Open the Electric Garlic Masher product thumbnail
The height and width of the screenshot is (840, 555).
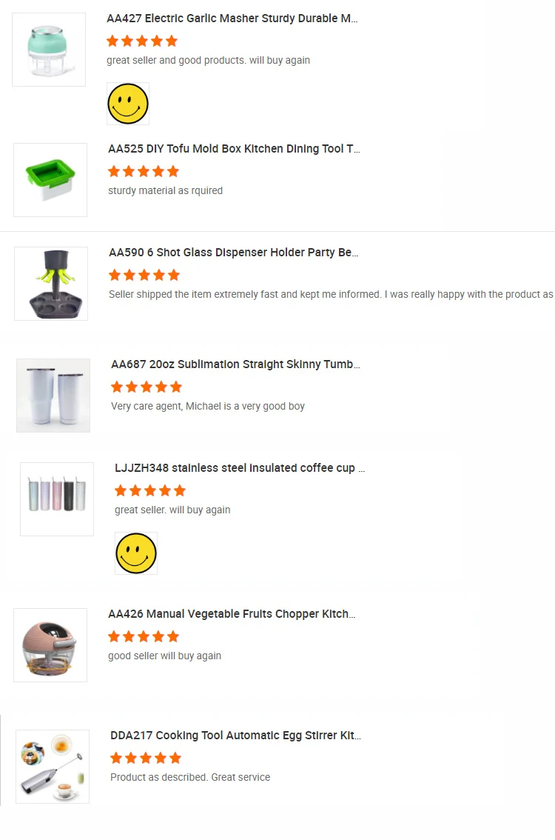click(x=49, y=50)
